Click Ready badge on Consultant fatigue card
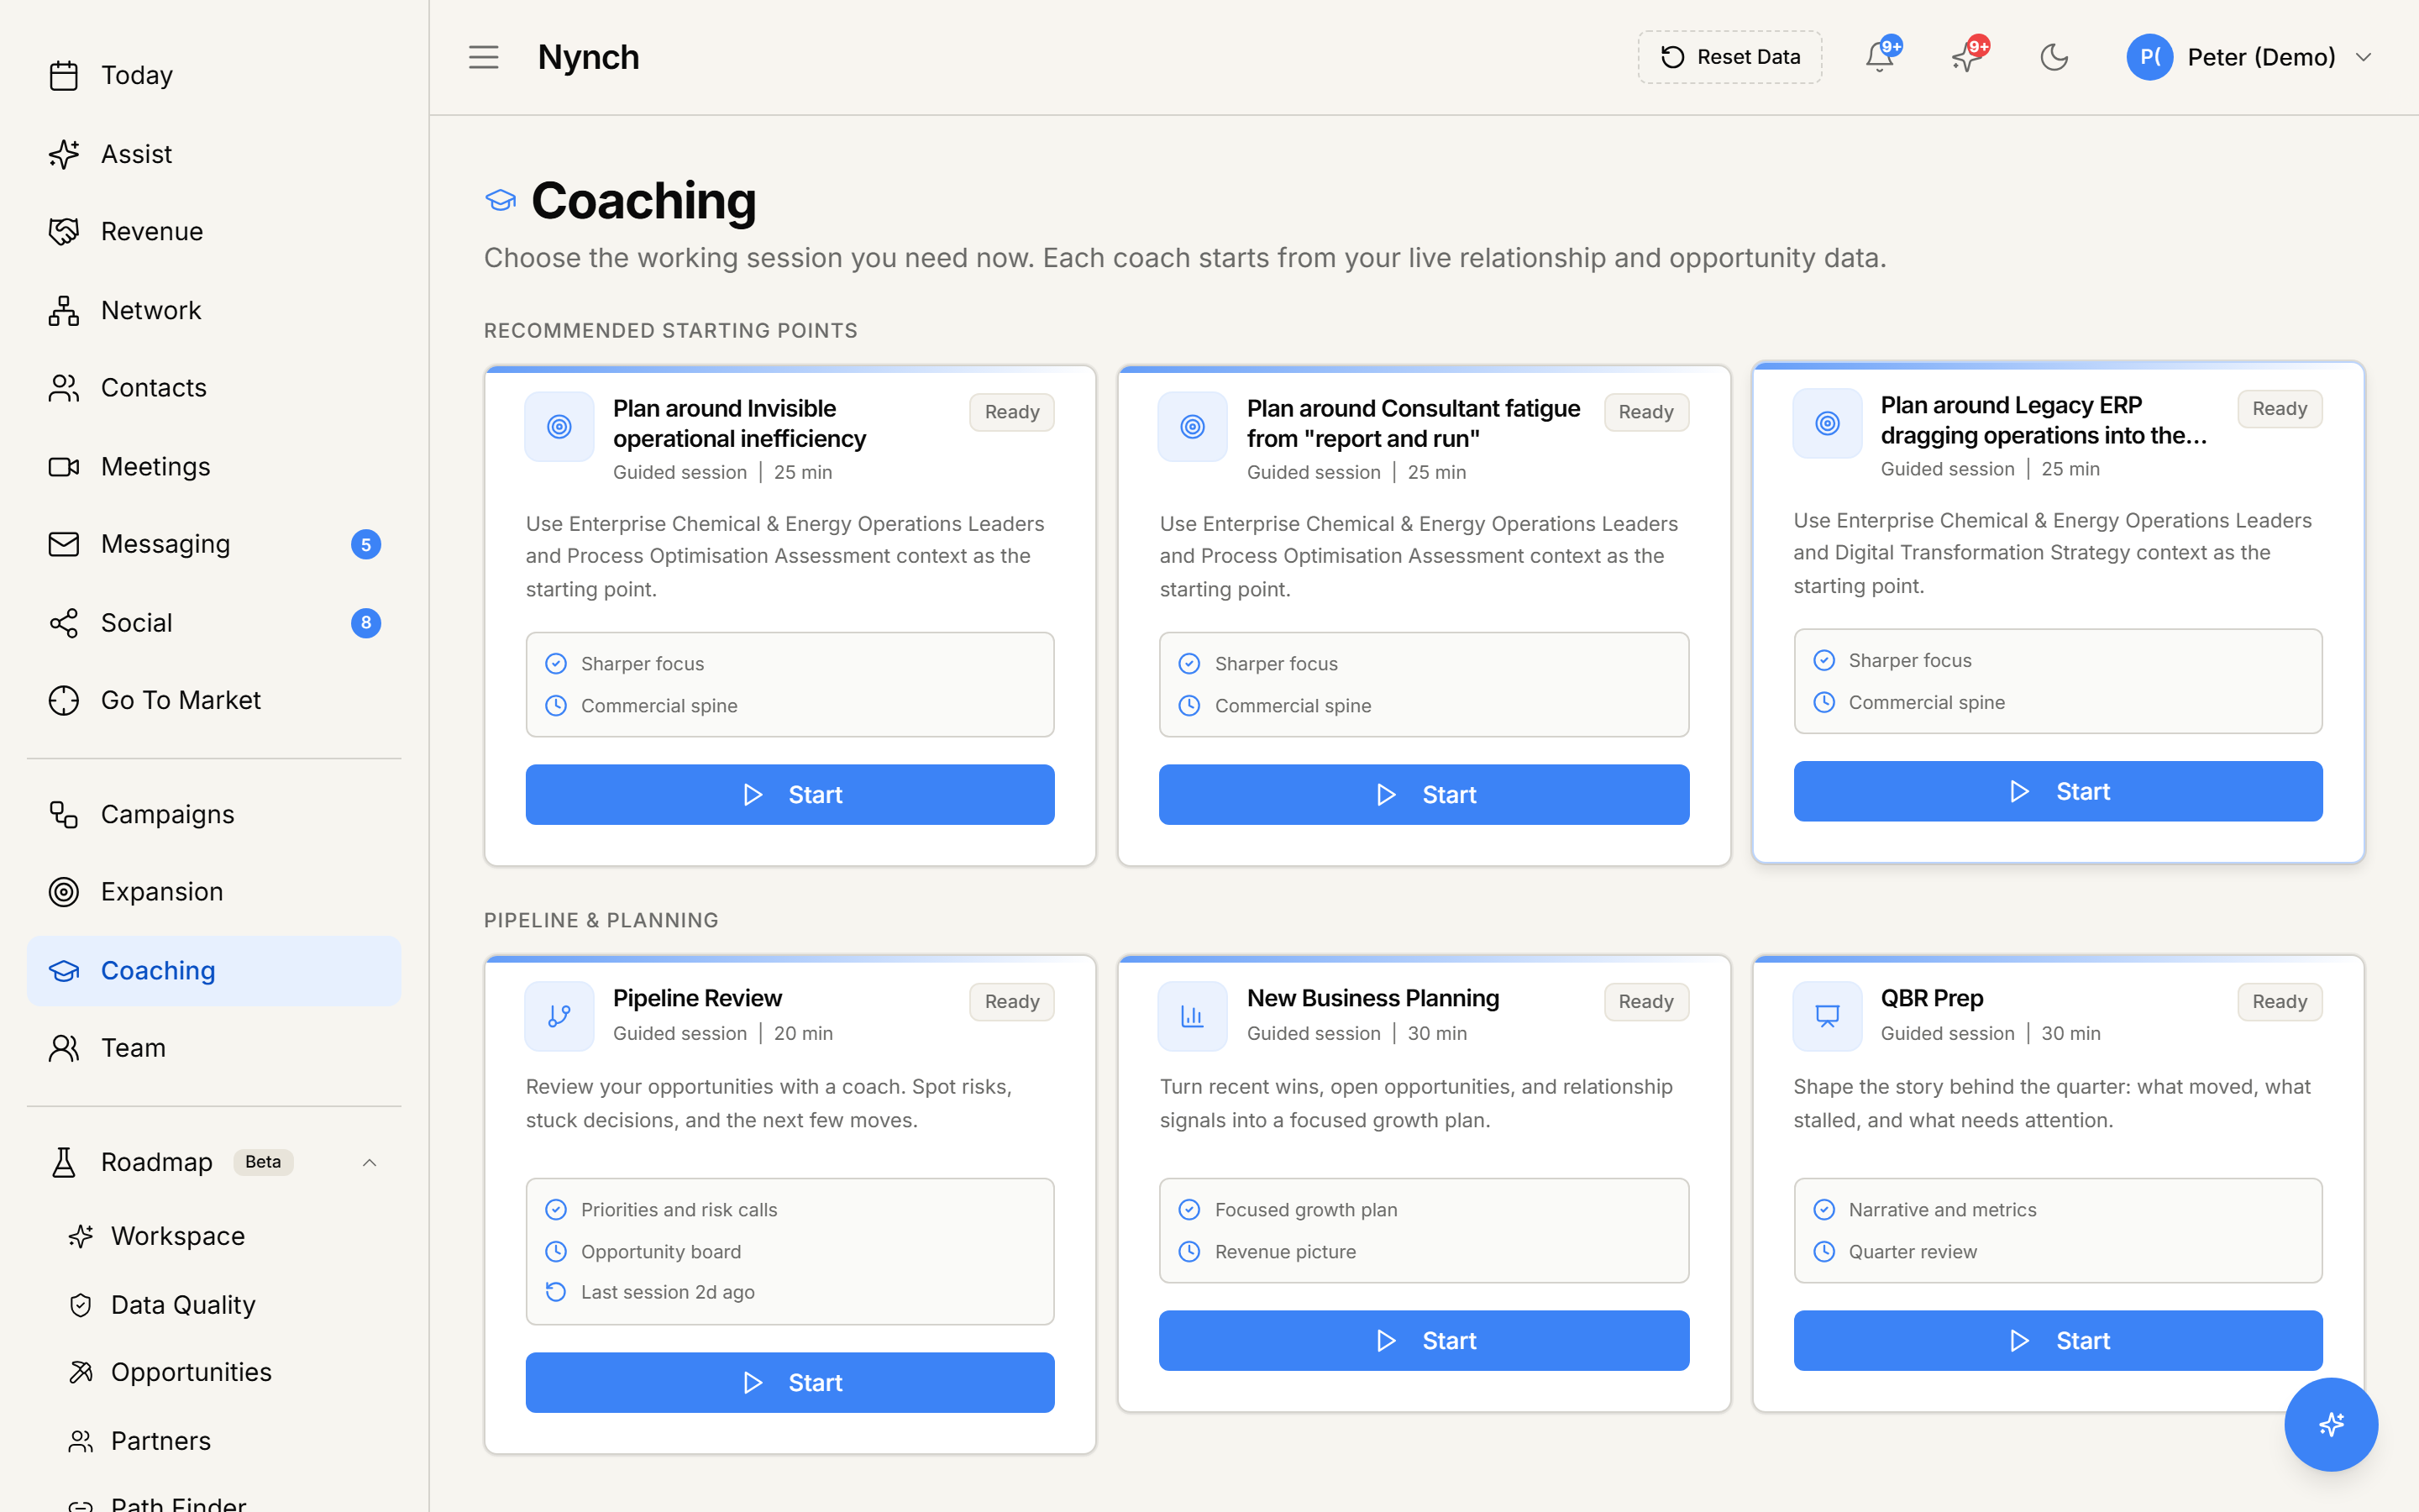This screenshot has width=2419, height=1512. (x=1646, y=412)
